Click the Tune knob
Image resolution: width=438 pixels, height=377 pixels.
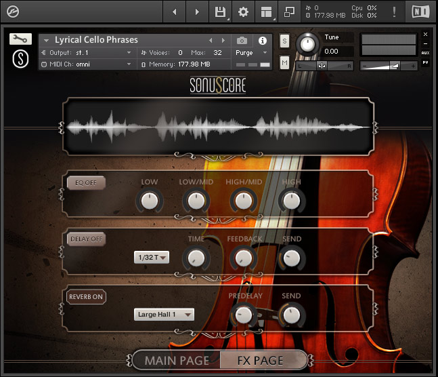[x=307, y=44]
